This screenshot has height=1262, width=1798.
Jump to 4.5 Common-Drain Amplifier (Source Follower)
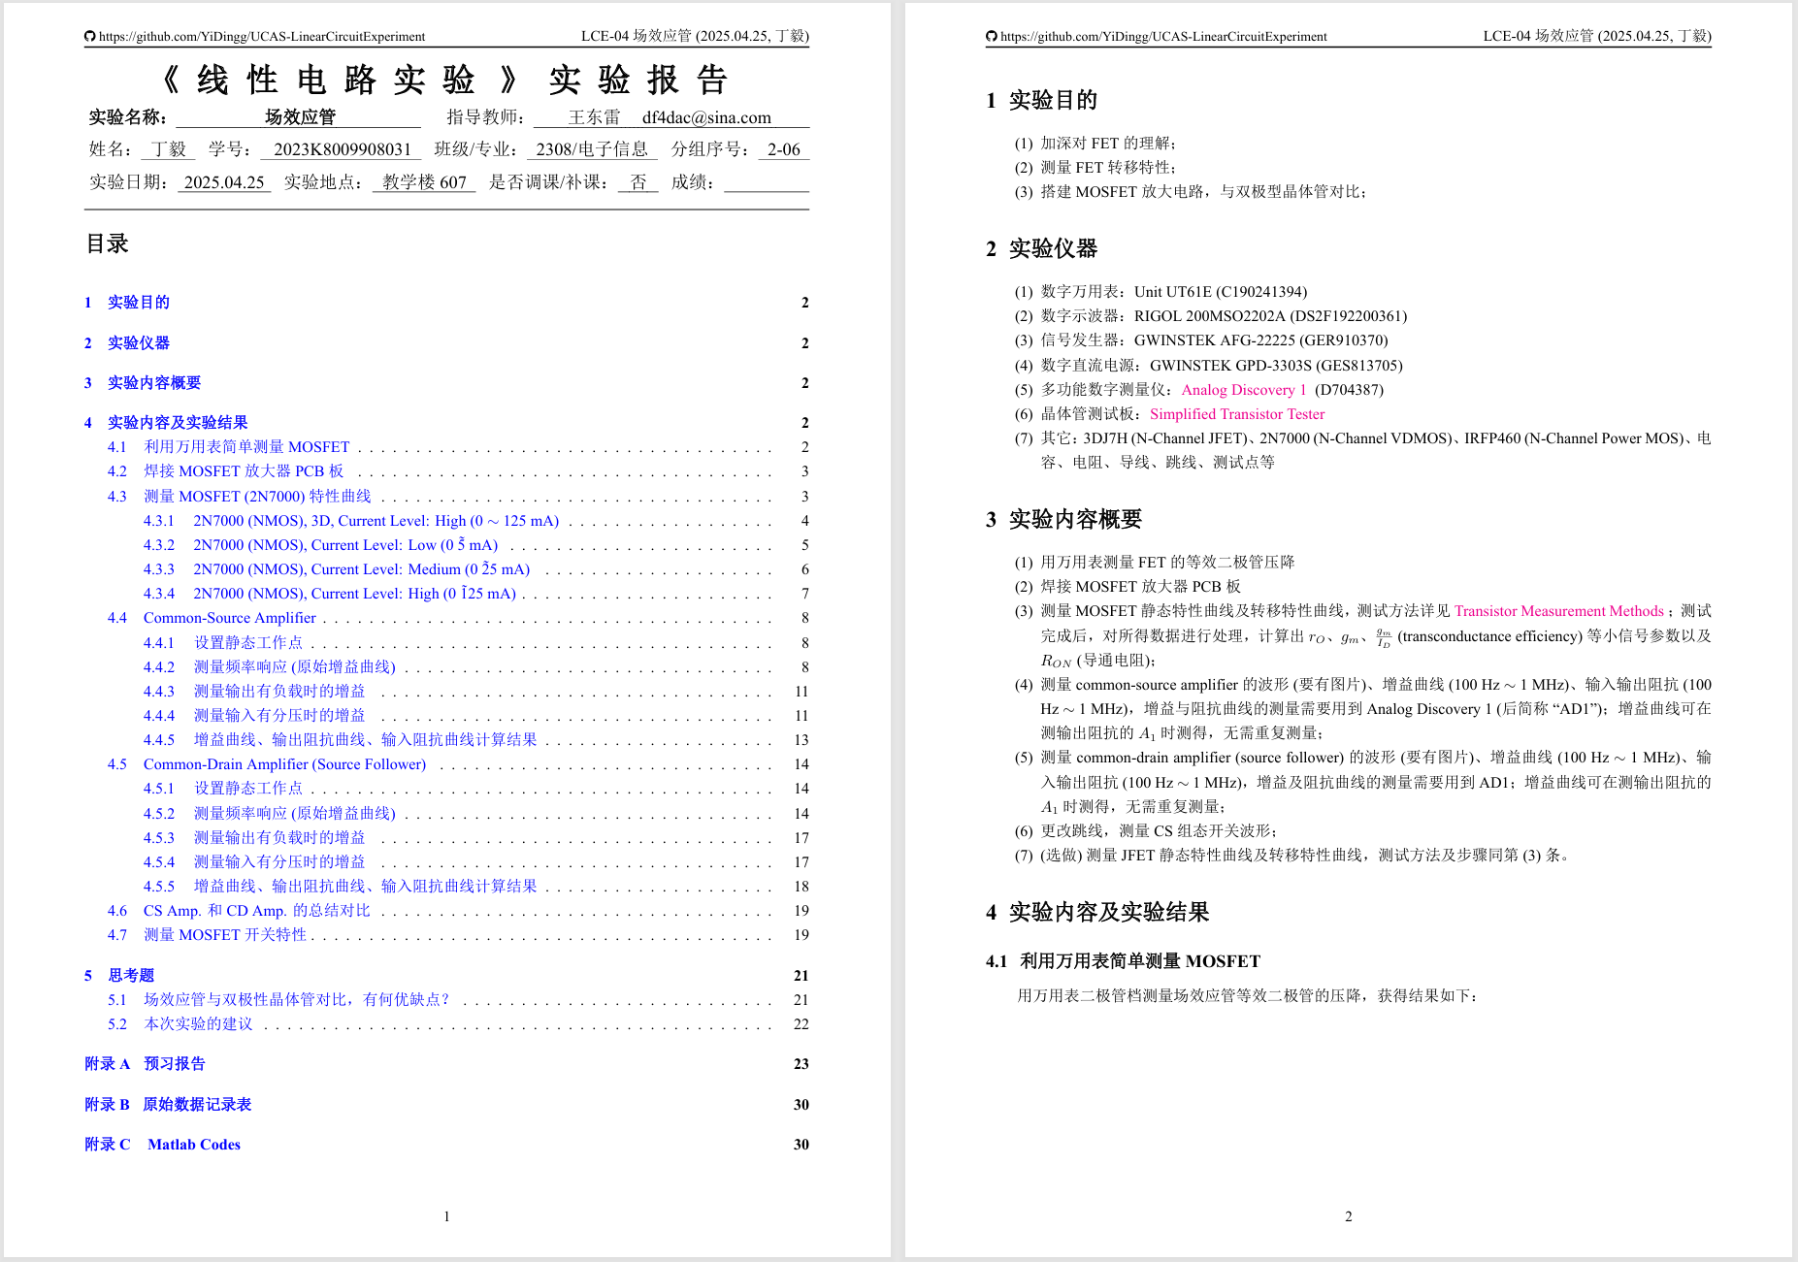click(267, 764)
